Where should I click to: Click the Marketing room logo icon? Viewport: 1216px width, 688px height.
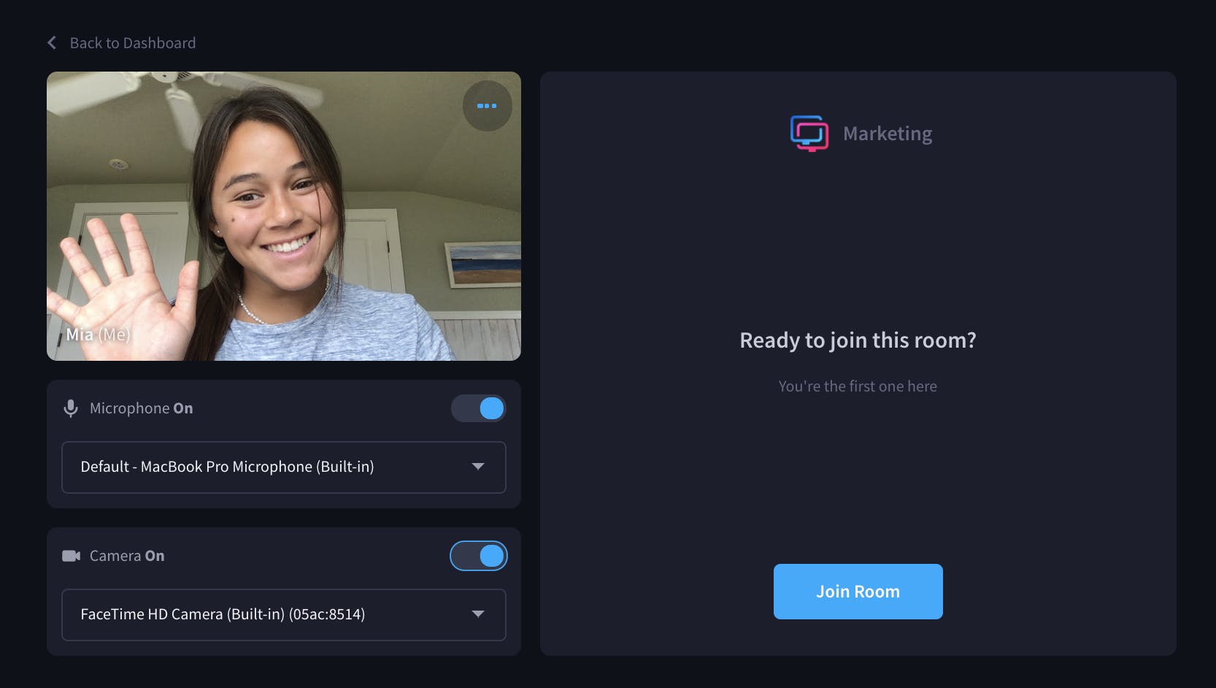tap(809, 134)
